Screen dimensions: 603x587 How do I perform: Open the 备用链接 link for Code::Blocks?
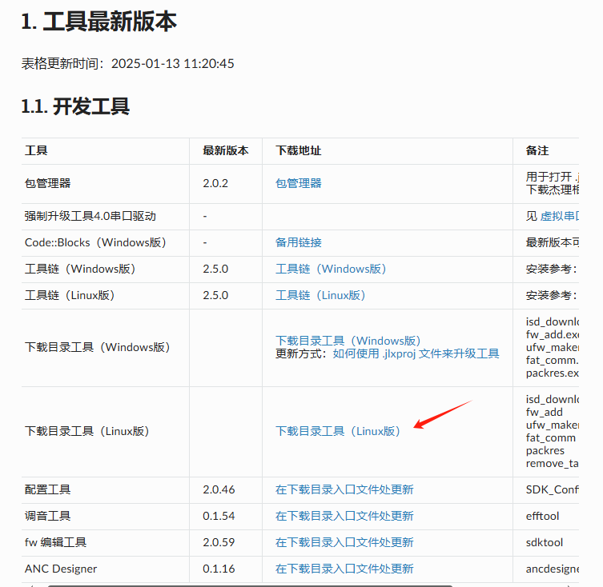coord(298,242)
